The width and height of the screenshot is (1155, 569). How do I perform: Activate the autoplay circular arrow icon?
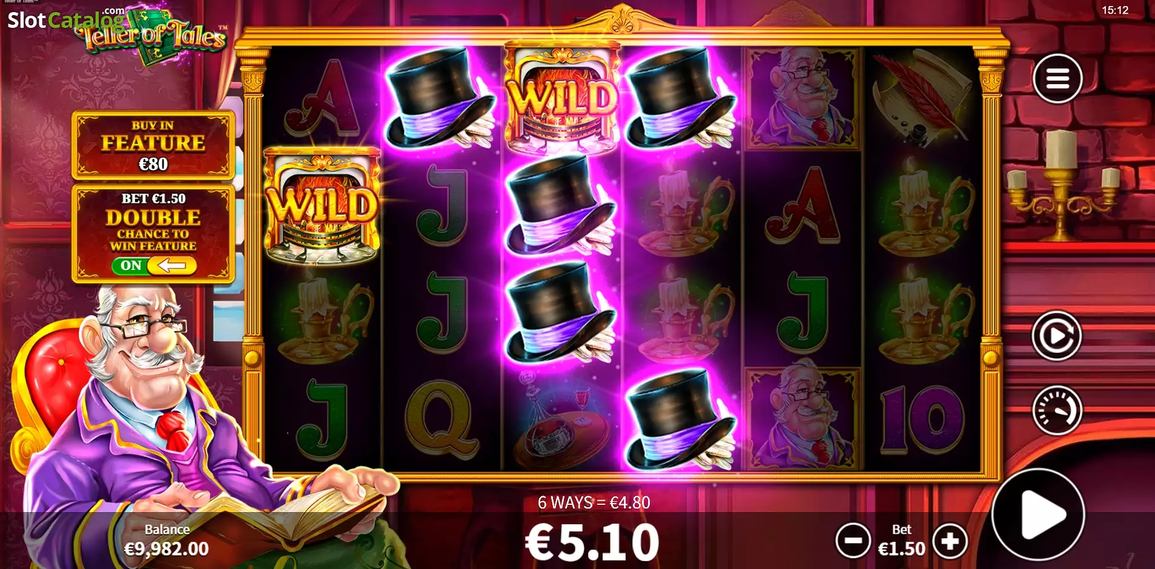(1057, 335)
